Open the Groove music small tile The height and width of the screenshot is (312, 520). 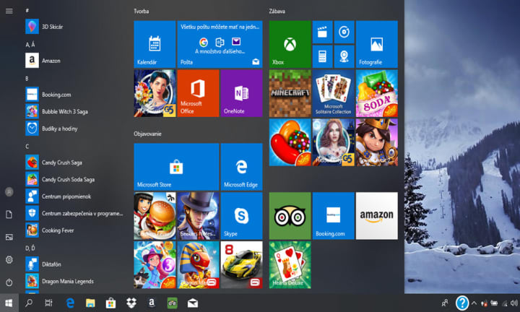pos(344,32)
